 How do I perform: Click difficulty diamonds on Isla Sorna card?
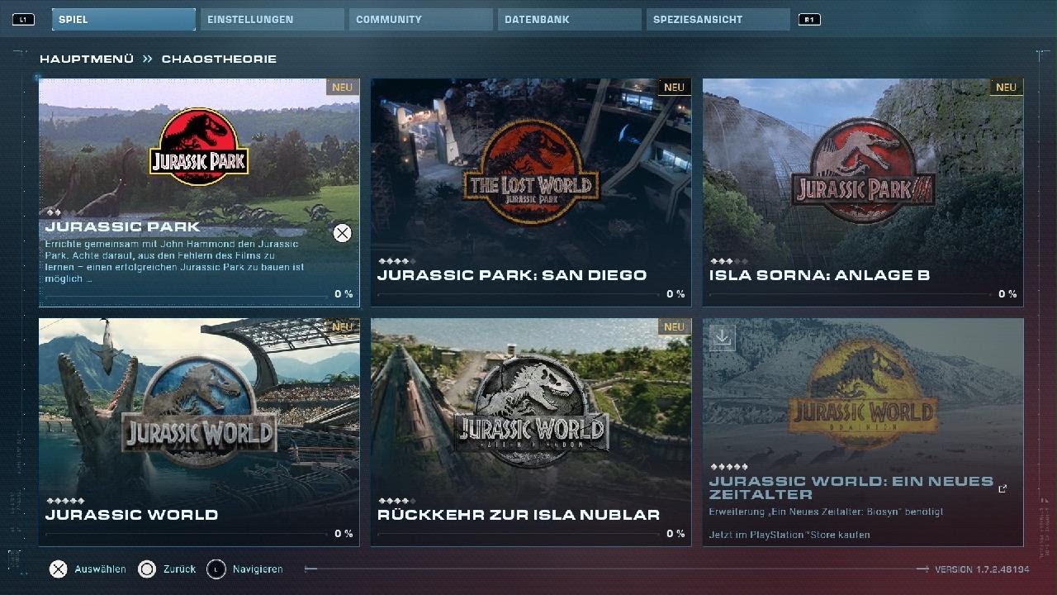point(728,261)
